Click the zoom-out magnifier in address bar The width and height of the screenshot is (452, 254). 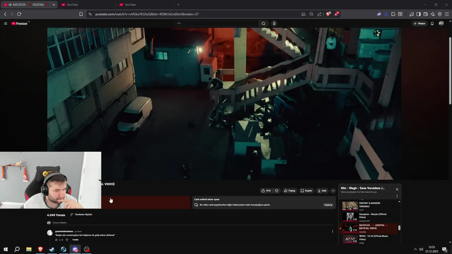(x=311, y=14)
